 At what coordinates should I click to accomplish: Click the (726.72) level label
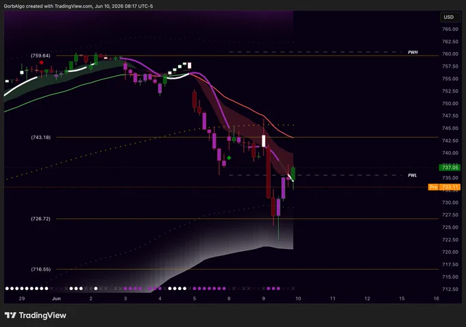tap(40, 219)
